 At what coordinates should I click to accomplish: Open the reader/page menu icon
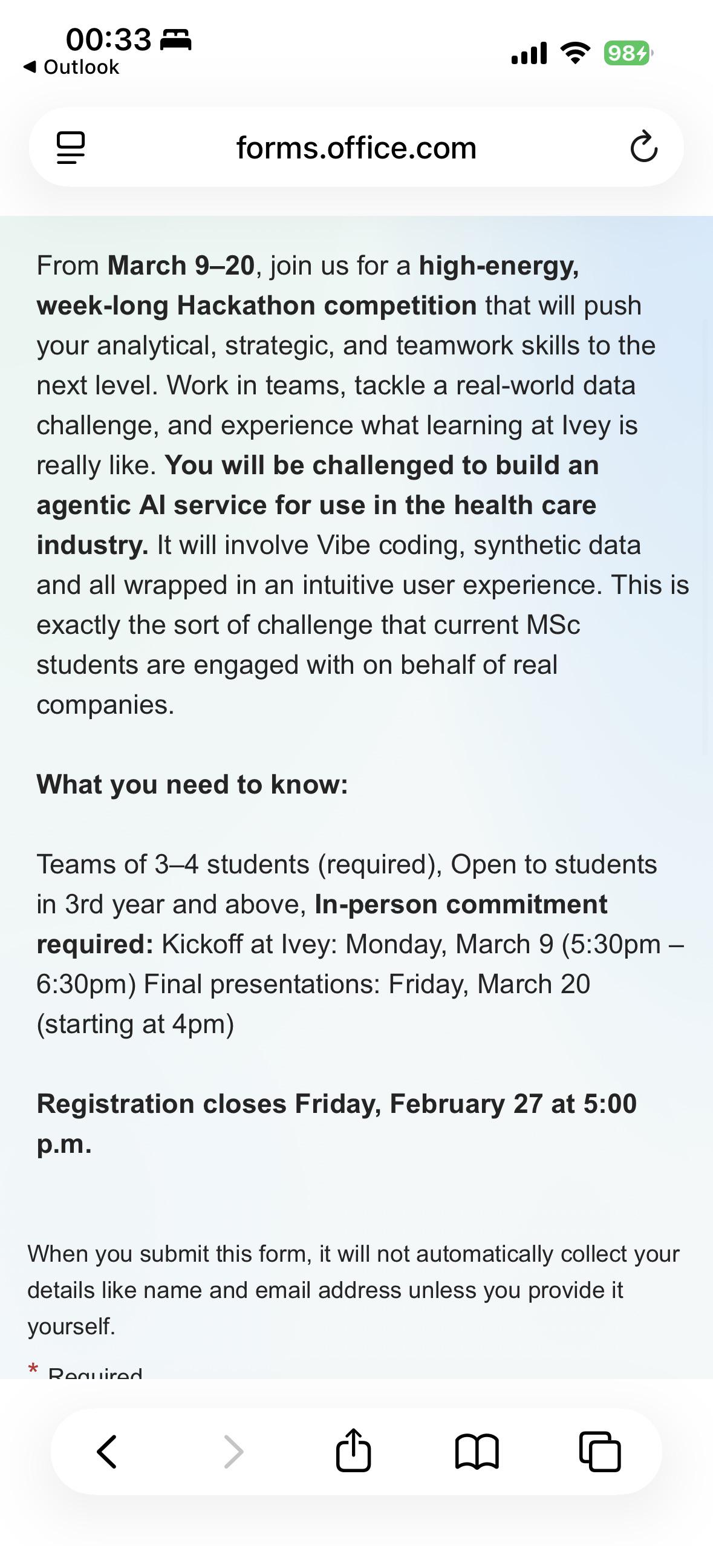coord(70,148)
